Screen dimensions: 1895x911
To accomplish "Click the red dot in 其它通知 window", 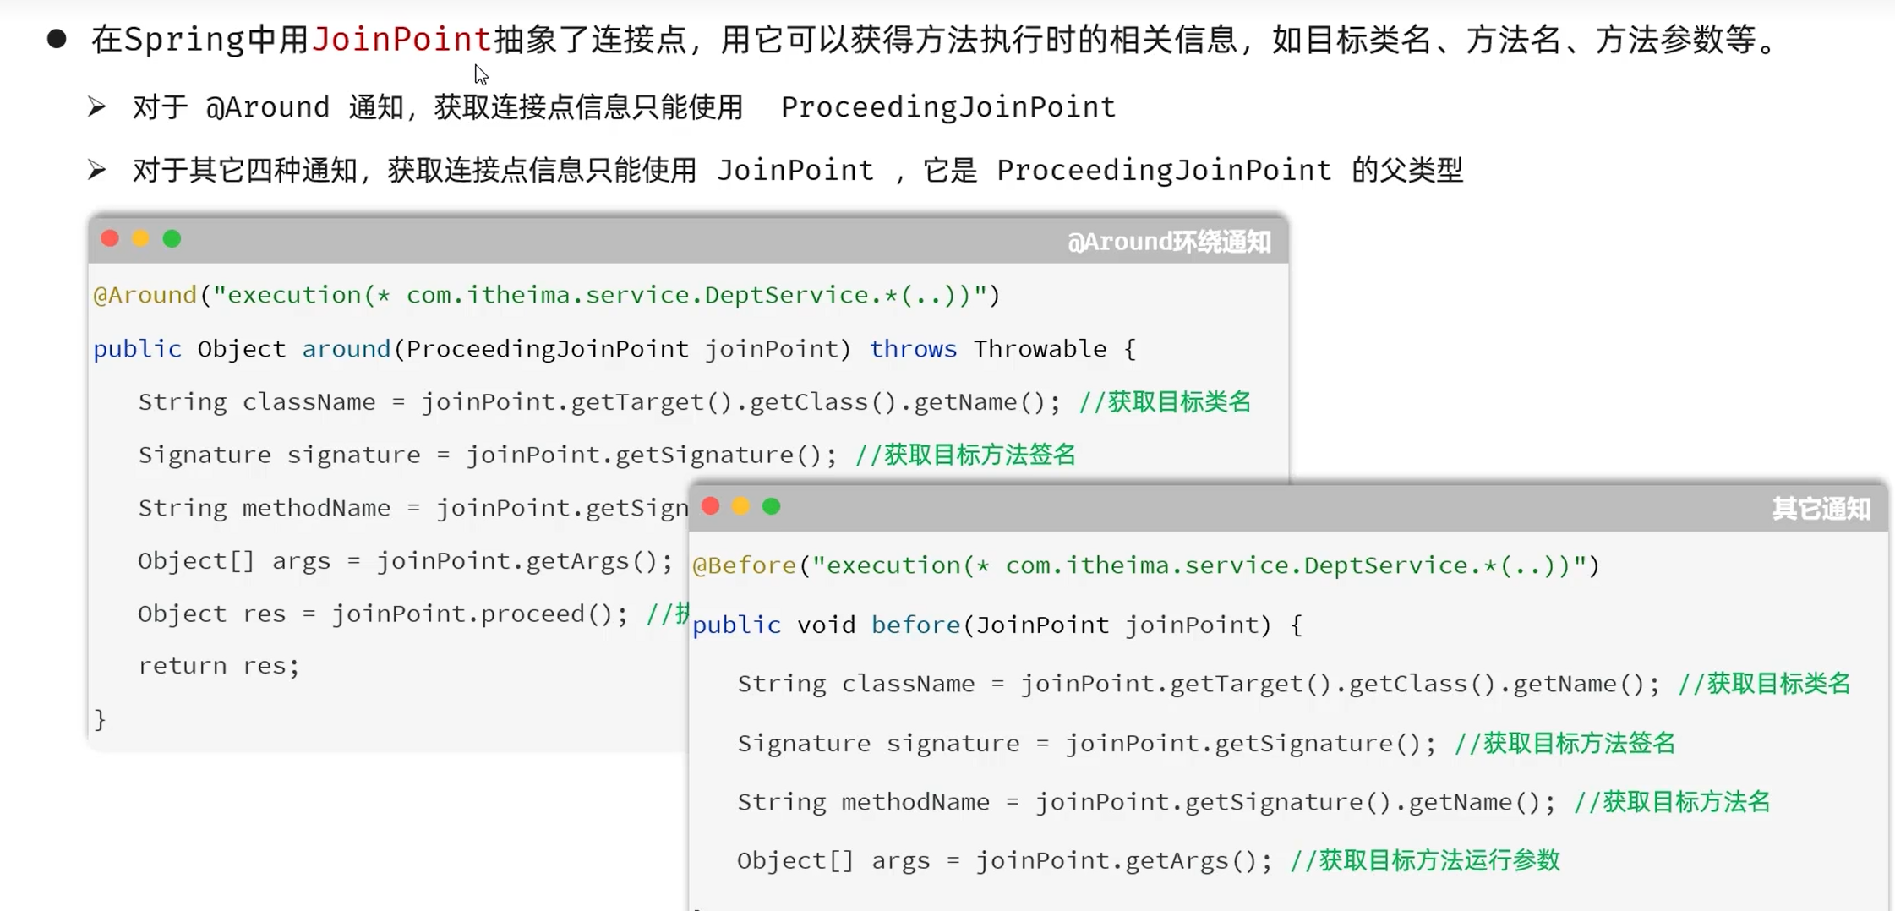I will [x=711, y=506].
